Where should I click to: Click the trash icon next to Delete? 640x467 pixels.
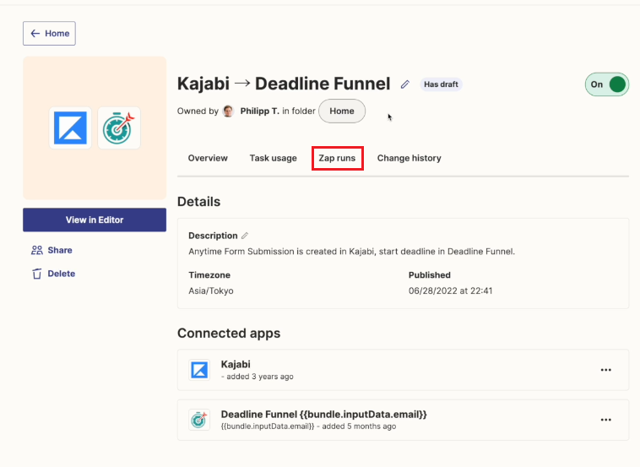pos(37,274)
